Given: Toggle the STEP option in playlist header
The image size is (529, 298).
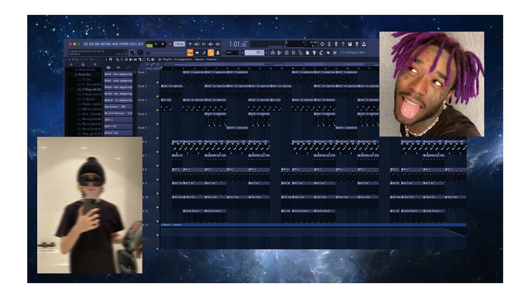Looking at the screenshot, I should pyautogui.click(x=149, y=69).
